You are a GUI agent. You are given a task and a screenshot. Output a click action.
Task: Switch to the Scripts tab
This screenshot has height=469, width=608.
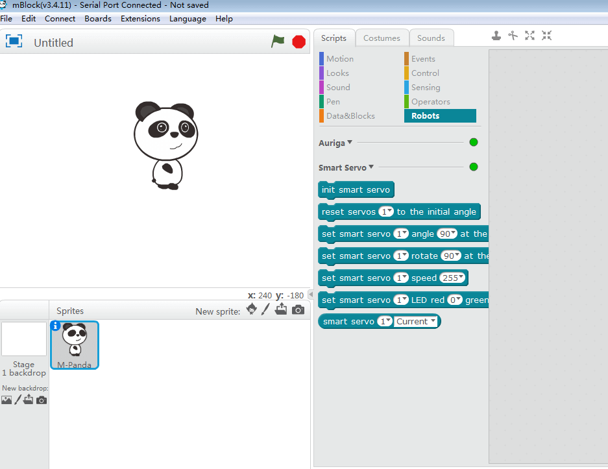[334, 38]
